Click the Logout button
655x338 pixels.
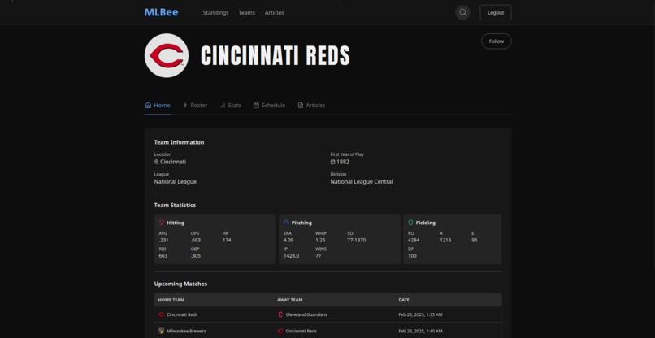(x=496, y=12)
